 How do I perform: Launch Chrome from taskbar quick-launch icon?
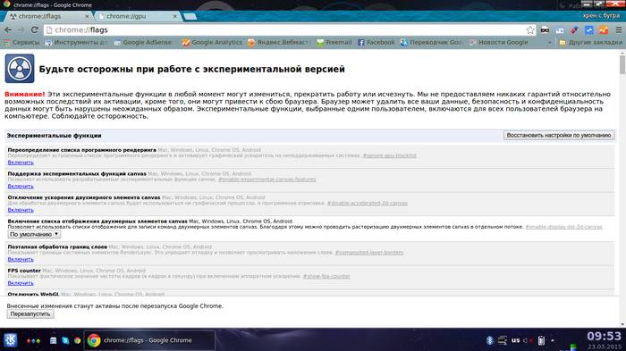78,340
